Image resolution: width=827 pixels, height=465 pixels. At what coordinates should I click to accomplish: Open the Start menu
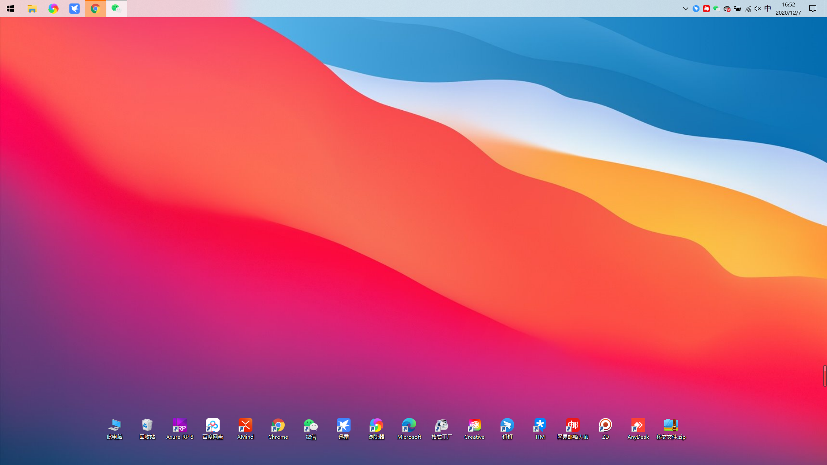(10, 9)
